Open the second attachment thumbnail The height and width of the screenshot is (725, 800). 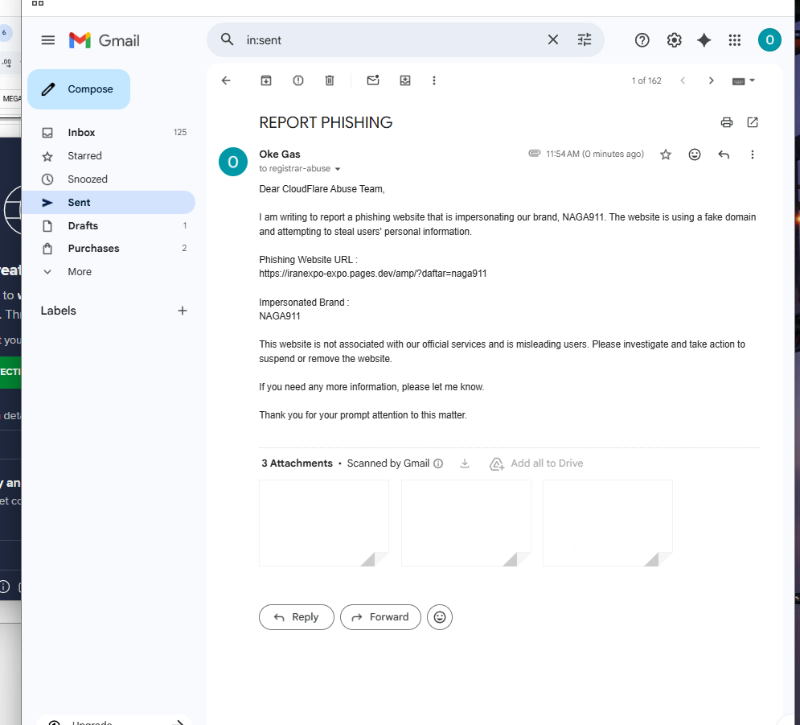point(466,523)
